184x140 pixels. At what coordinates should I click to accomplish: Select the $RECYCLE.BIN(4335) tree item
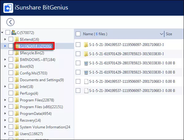click(x=36, y=46)
